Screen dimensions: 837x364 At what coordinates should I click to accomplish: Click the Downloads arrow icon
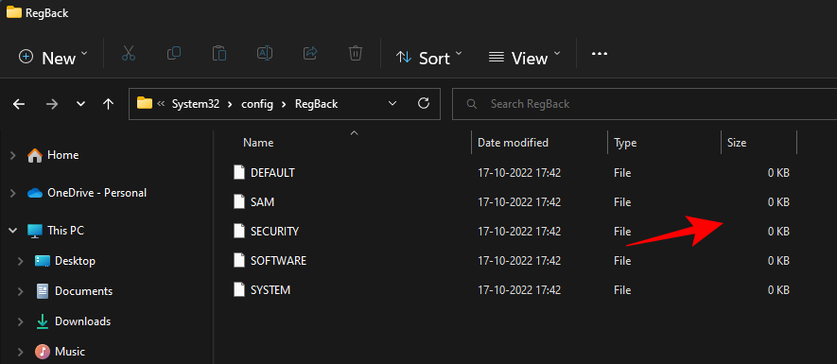pyautogui.click(x=43, y=321)
